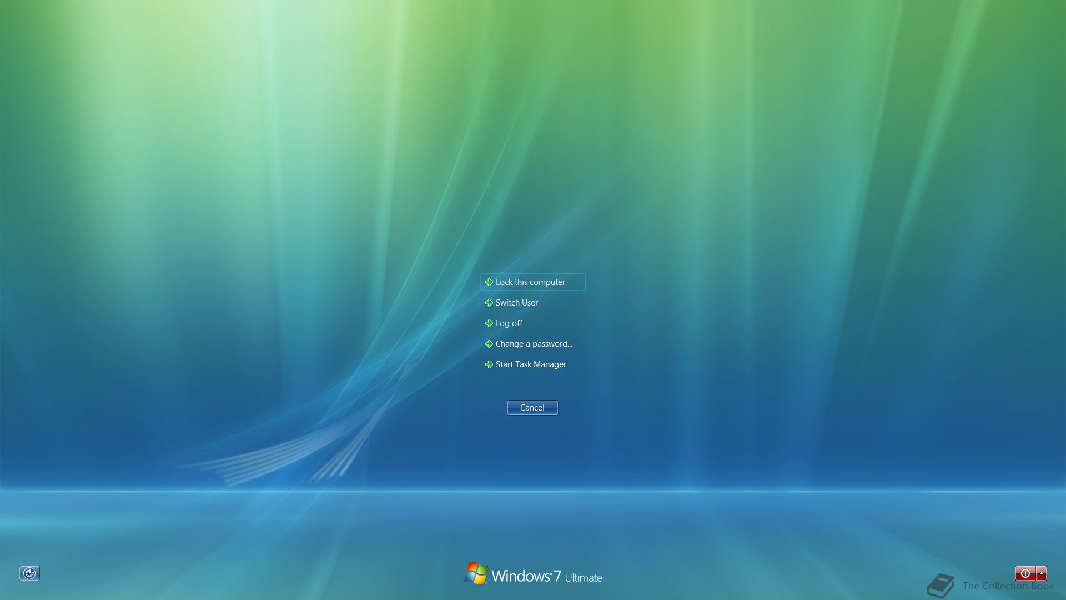Screen dimensions: 1066x600
Task: Open the Ease of Access button
Action: [29, 573]
